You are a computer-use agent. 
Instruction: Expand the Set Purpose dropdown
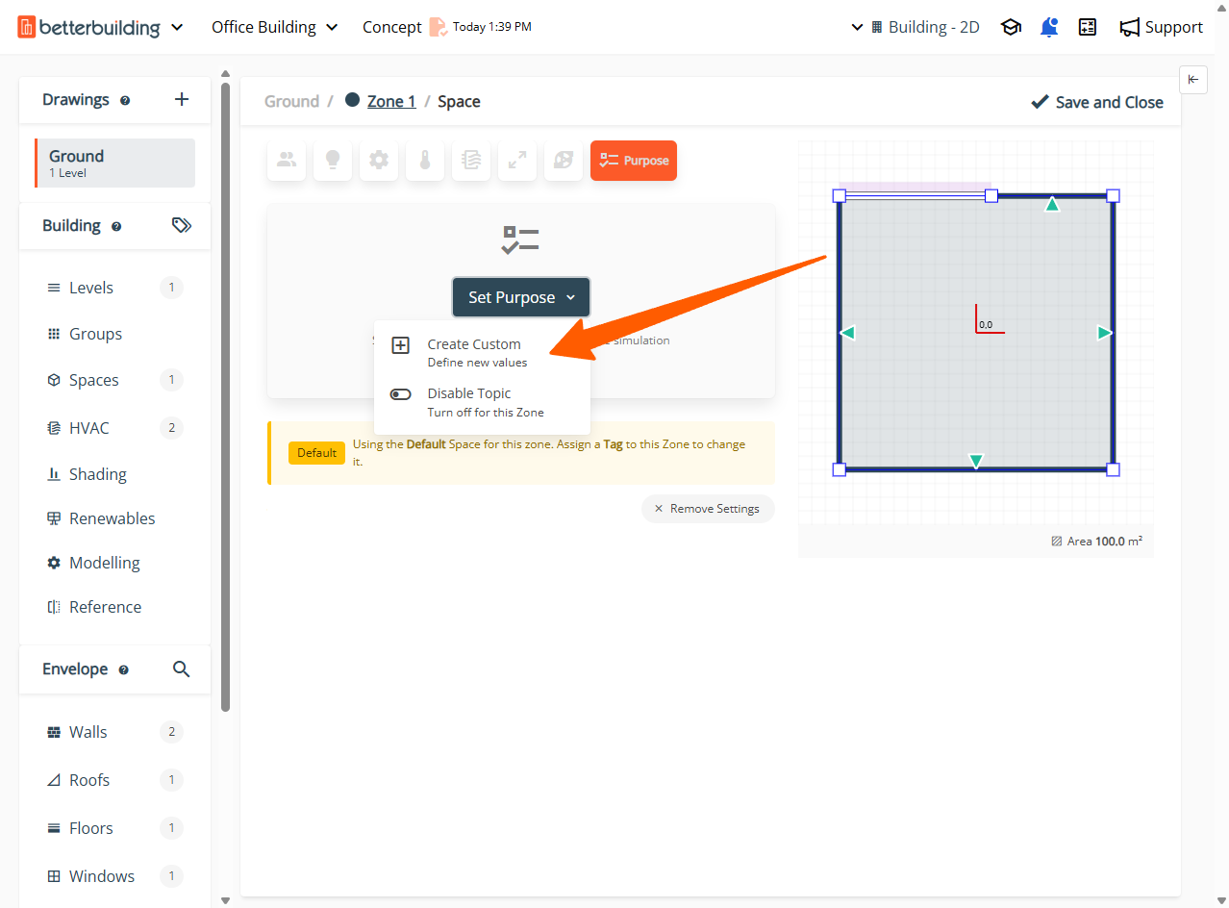pos(521,298)
